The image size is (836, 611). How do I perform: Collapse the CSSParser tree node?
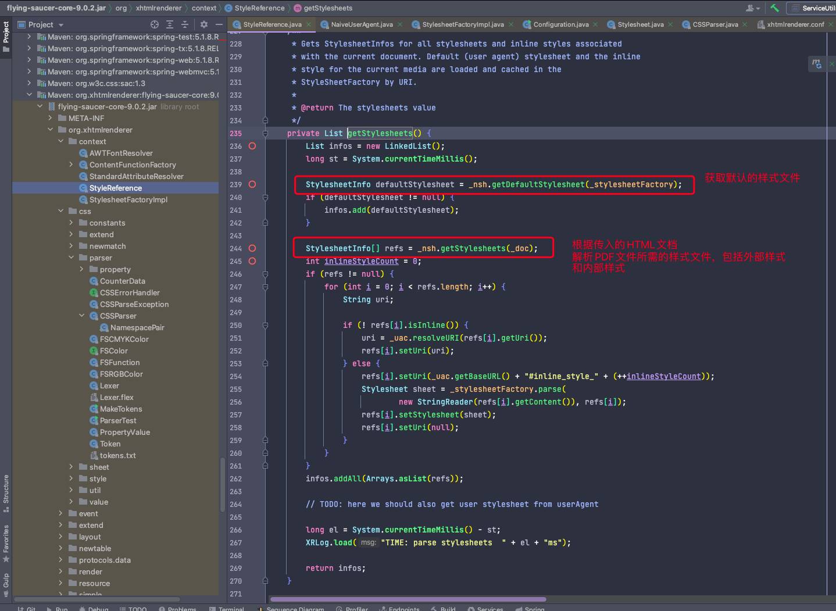click(82, 316)
